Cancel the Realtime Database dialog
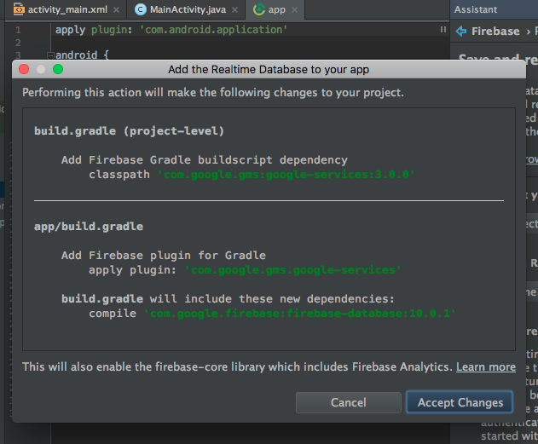The width and height of the screenshot is (538, 444). (x=348, y=402)
